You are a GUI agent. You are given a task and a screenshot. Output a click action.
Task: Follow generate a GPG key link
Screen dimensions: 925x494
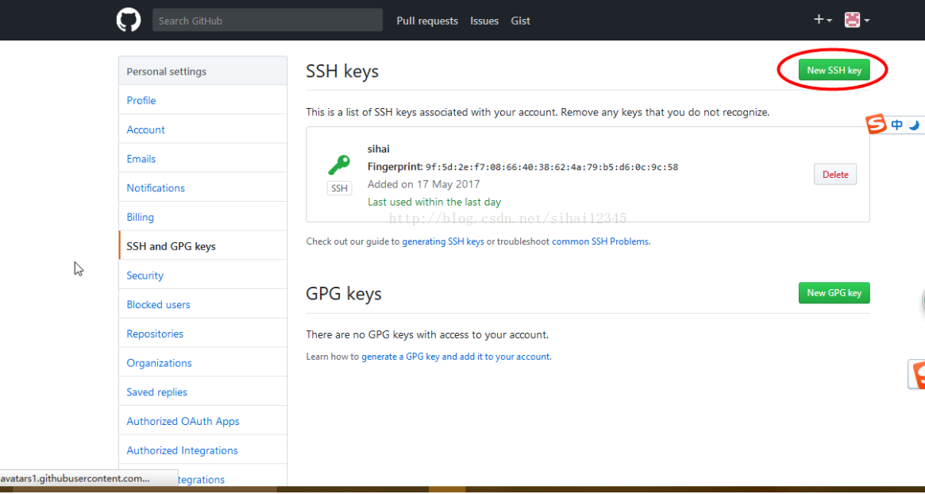(456, 357)
